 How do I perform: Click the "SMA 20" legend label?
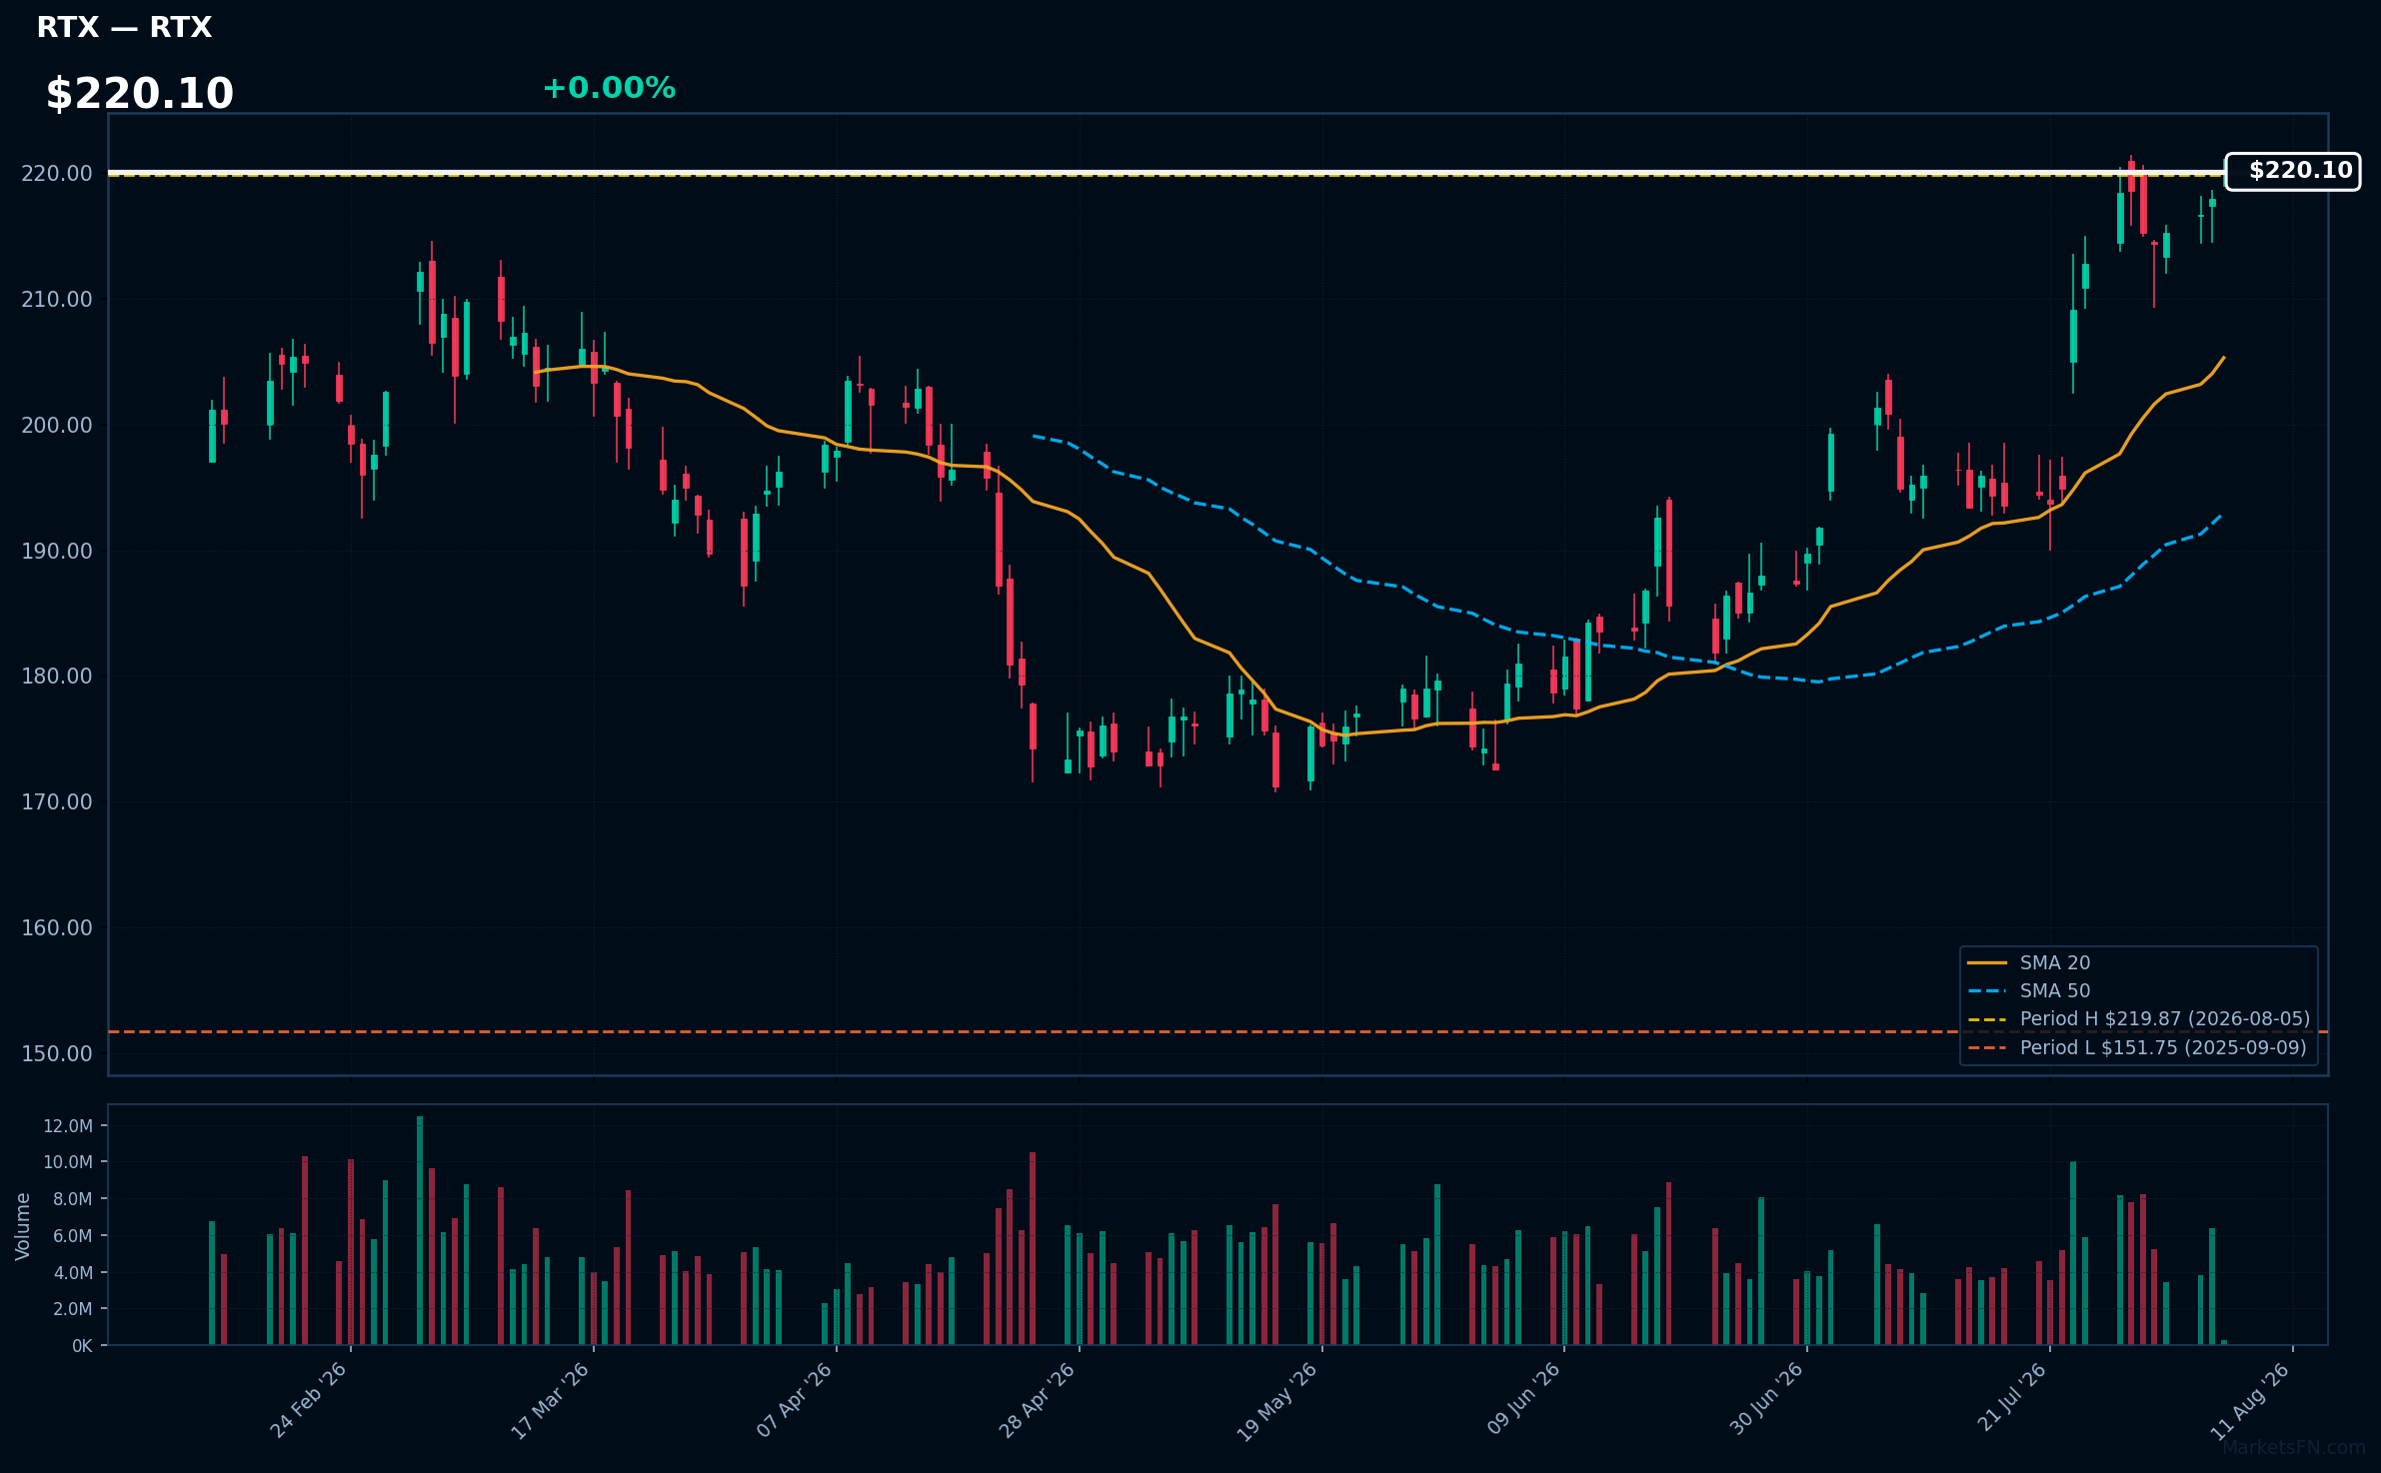point(2055,963)
